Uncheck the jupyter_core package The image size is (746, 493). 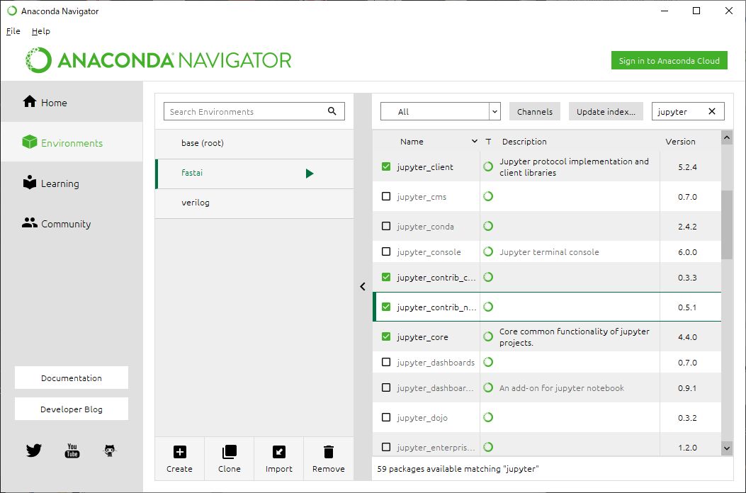click(x=386, y=336)
